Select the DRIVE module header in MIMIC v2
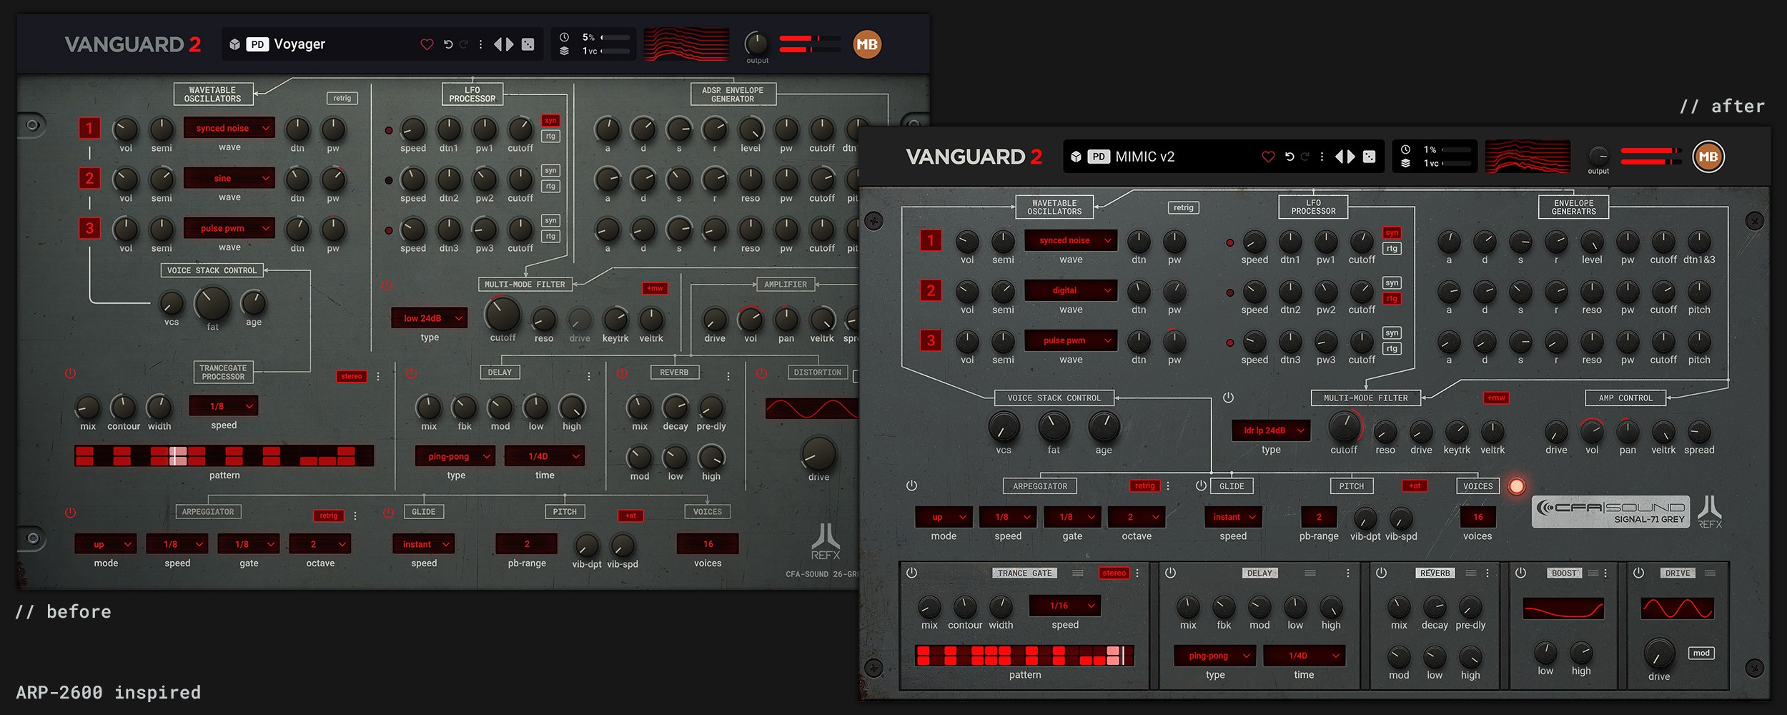Image resolution: width=1787 pixels, height=715 pixels. click(x=1678, y=573)
